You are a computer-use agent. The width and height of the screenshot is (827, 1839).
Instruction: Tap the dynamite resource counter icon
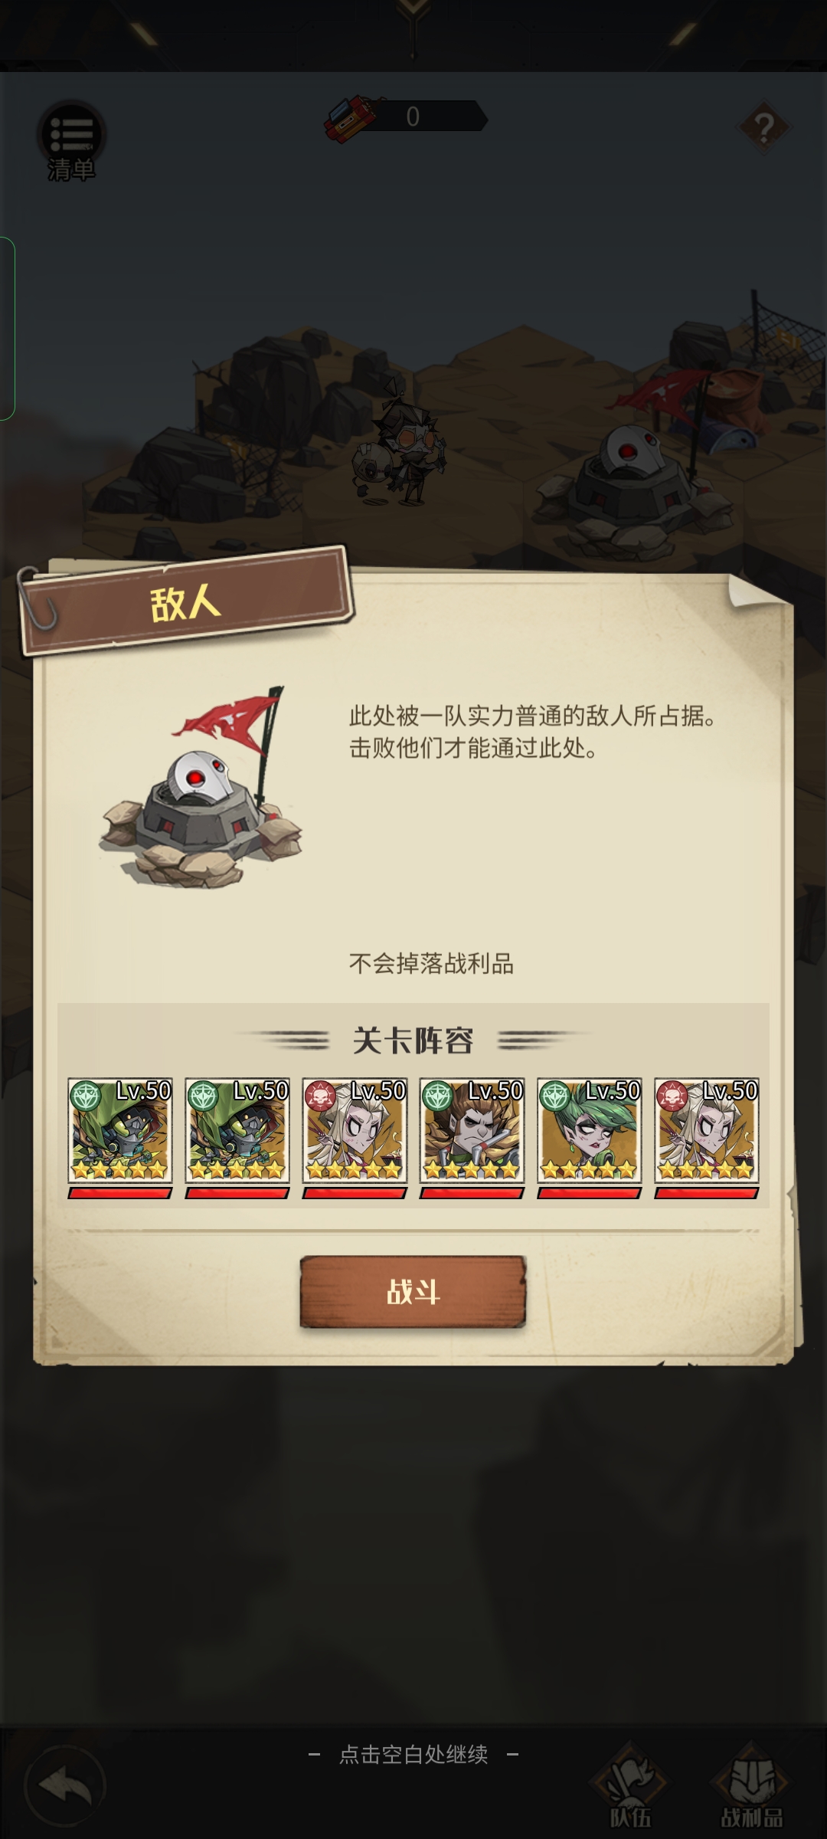(353, 119)
